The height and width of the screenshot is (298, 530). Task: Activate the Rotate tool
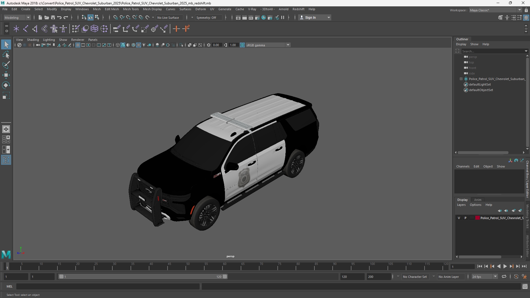[x=6, y=85]
